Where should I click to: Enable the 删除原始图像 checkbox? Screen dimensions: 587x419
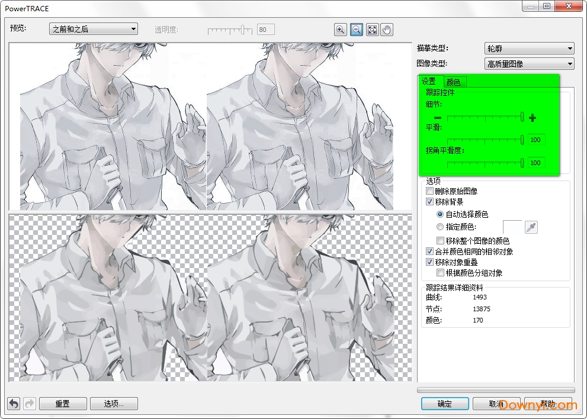click(429, 191)
